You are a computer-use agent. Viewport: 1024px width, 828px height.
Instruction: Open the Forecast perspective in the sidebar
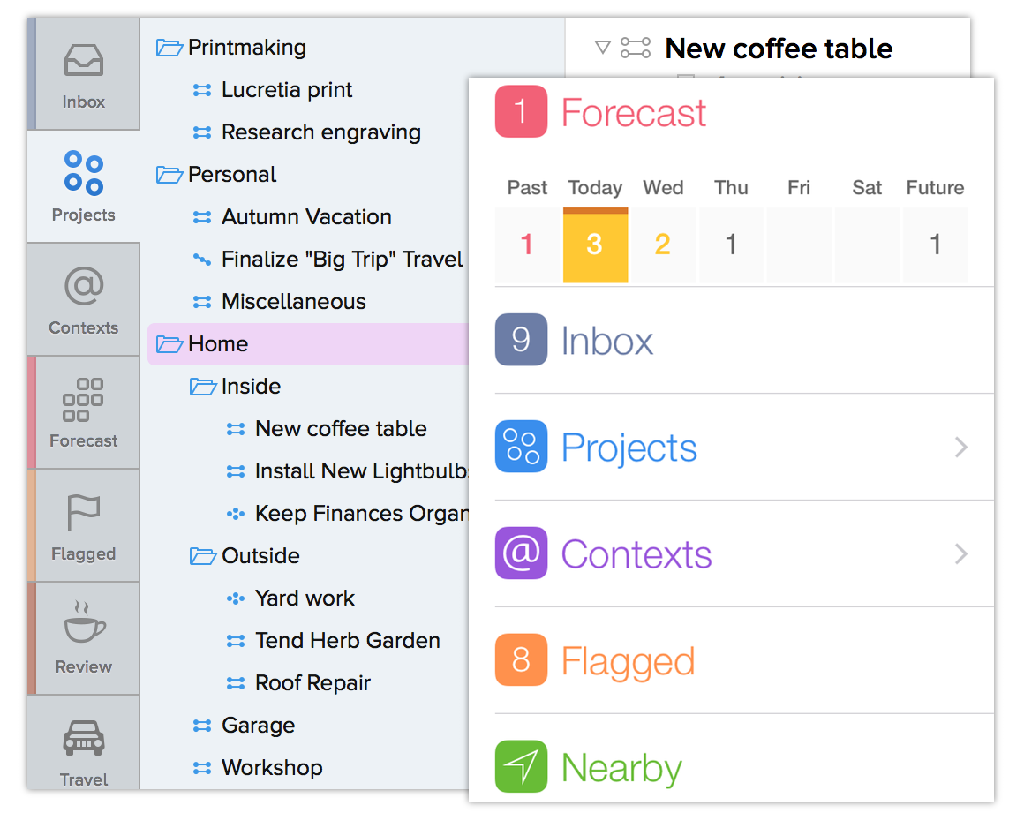84,413
